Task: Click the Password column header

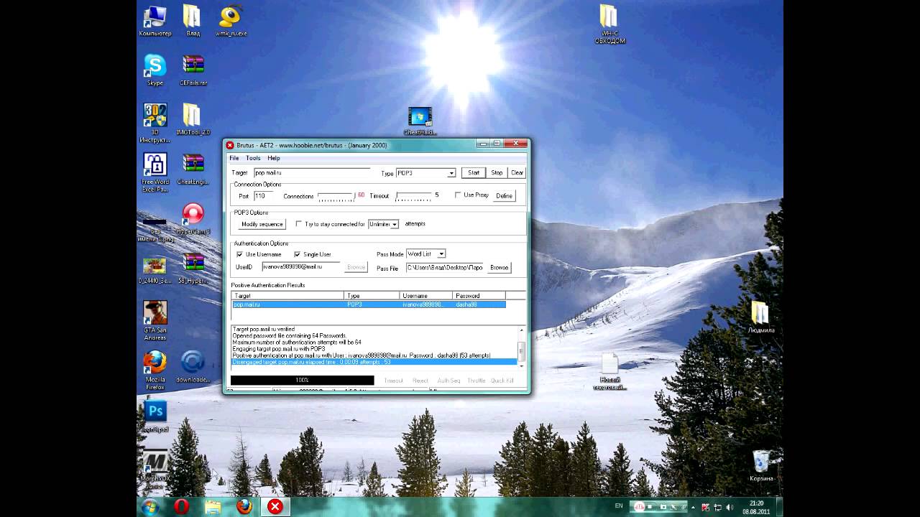Action: (x=479, y=296)
